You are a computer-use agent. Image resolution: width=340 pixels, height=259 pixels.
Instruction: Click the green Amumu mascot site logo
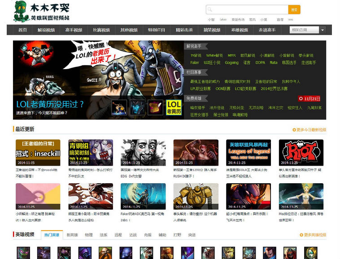click(x=21, y=12)
